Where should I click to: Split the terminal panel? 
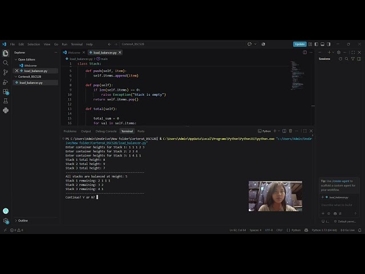tap(284, 131)
